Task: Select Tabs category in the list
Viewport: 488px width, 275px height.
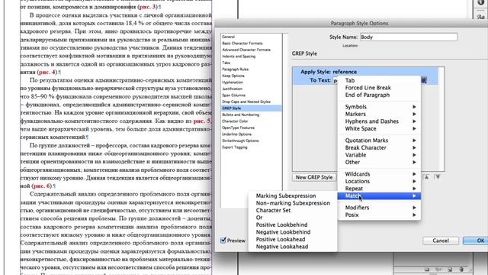Action: (251, 63)
